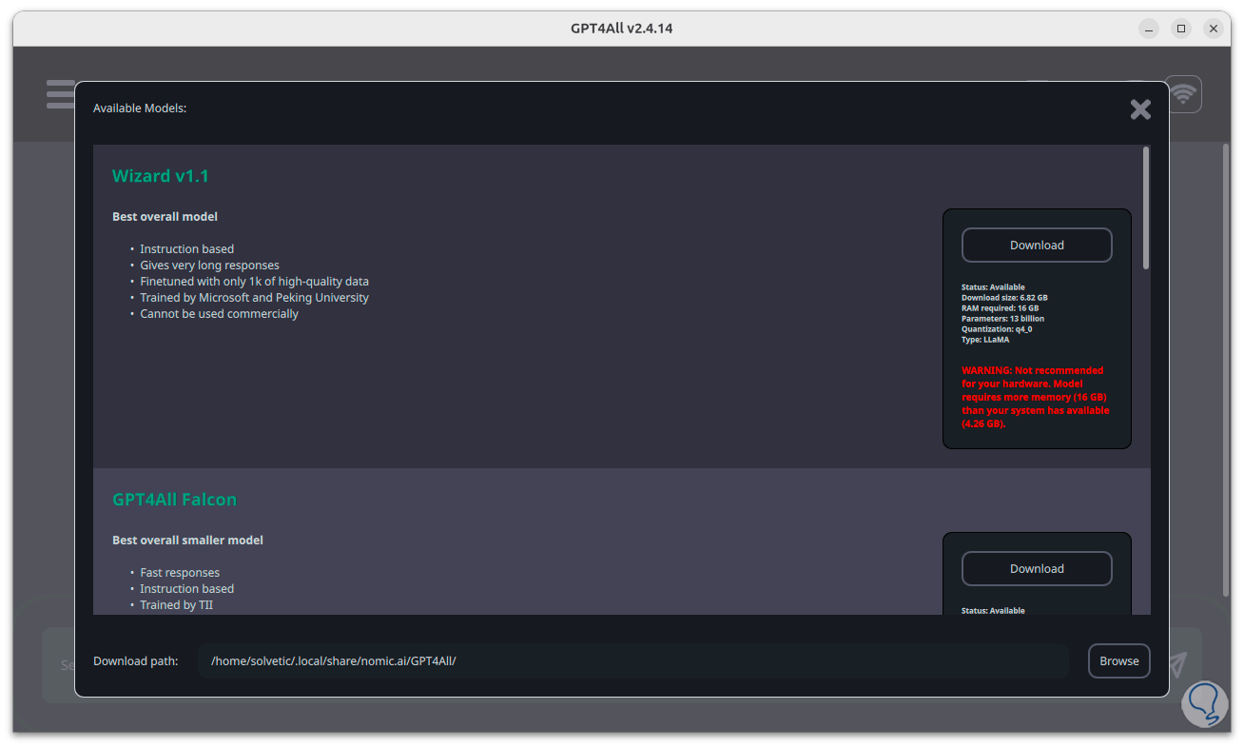
Task: Click the "Quantization: q4_0" line
Action: tap(997, 329)
